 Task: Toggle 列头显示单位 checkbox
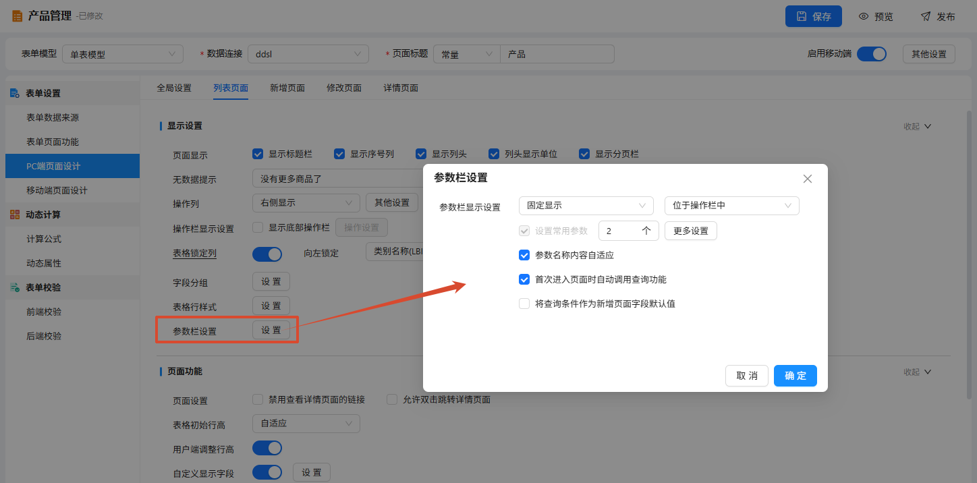[x=494, y=154]
